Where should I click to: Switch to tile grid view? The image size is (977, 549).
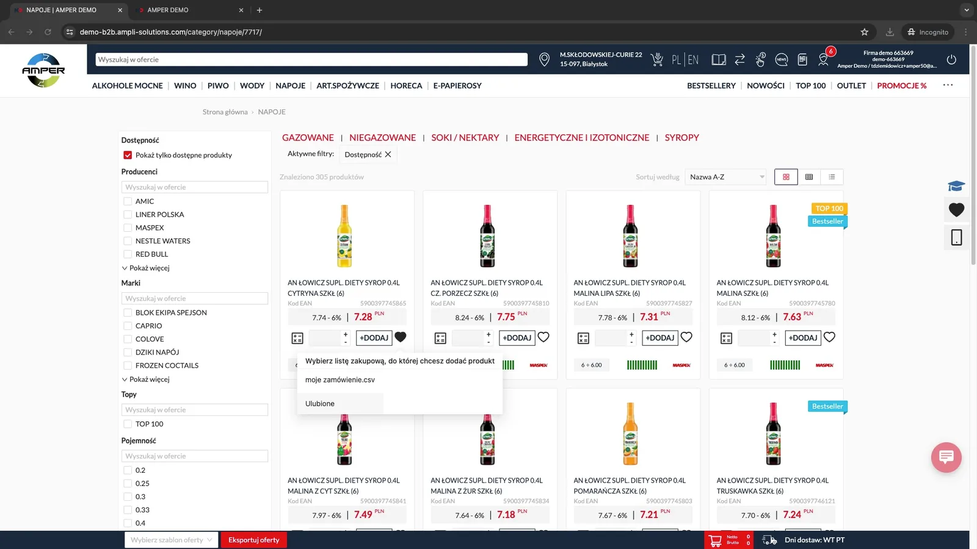[x=786, y=177]
